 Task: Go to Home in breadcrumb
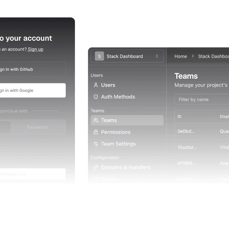click(181, 56)
